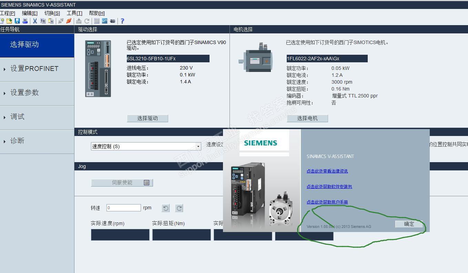Click the SIMOTICS motor image in motor selection

coord(256,57)
